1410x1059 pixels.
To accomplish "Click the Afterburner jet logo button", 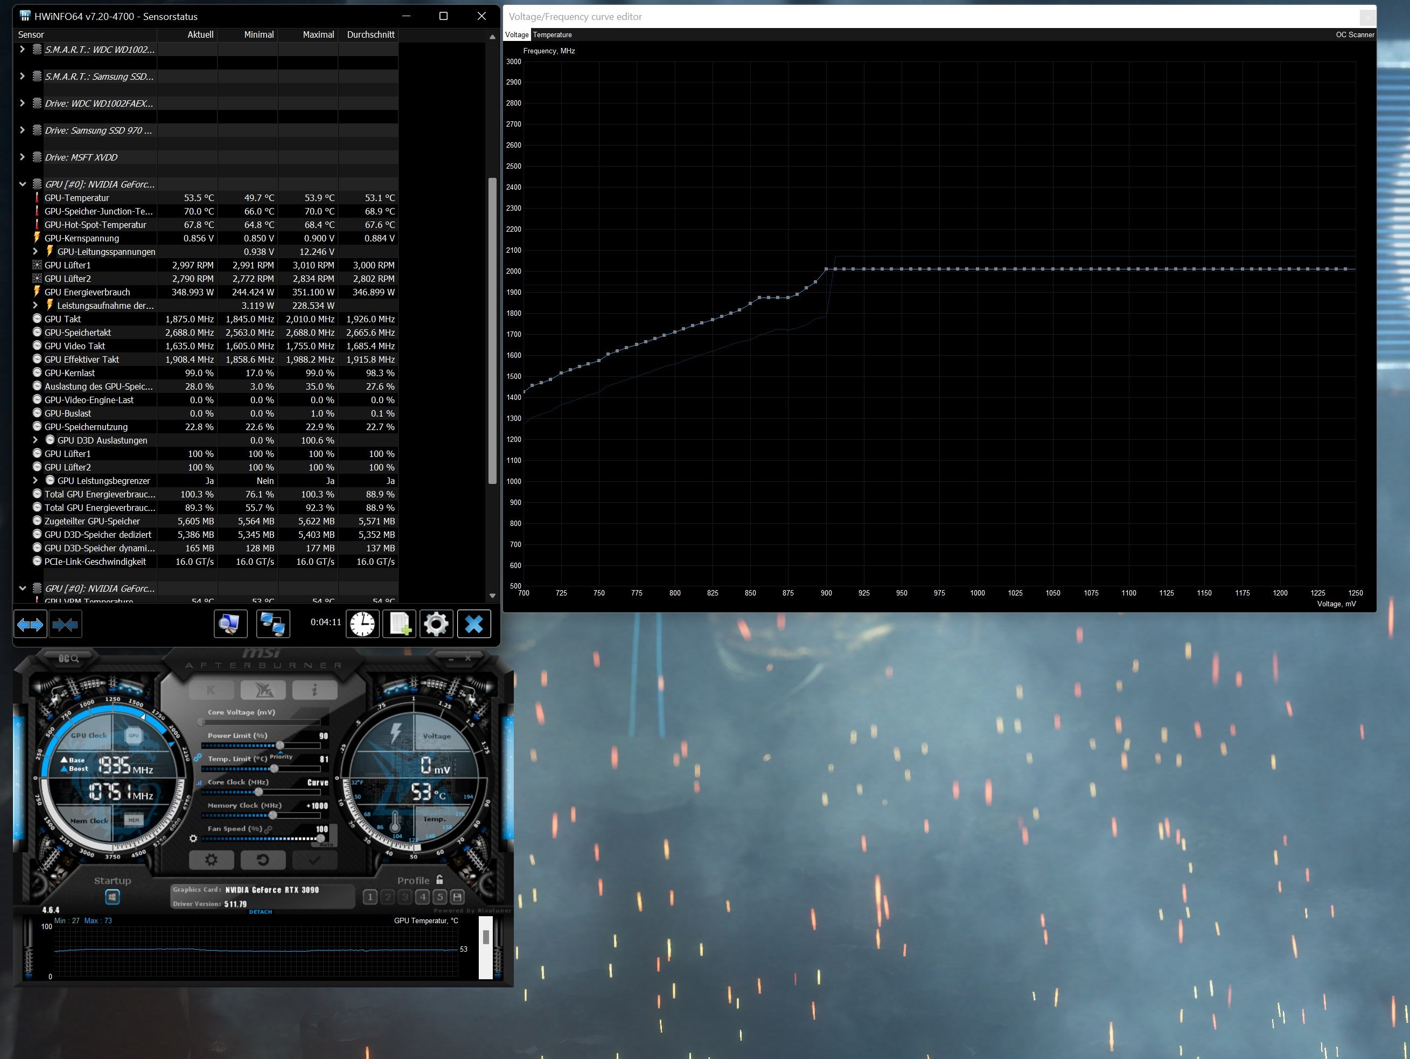I will [x=263, y=690].
